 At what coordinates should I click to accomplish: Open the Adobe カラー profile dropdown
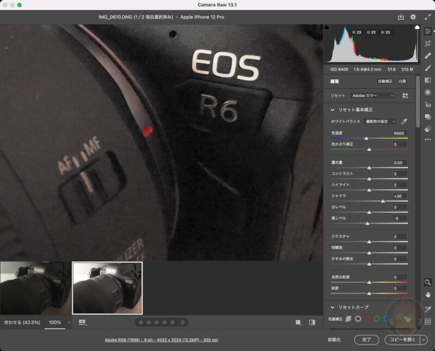[x=372, y=96]
